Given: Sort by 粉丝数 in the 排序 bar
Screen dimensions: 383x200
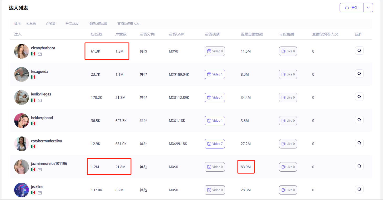Looking at the screenshot, I should click(31, 24).
